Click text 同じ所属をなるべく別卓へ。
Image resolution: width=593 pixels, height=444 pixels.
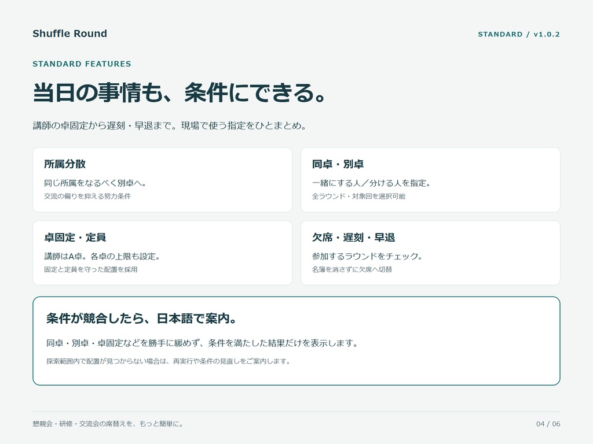pos(96,183)
